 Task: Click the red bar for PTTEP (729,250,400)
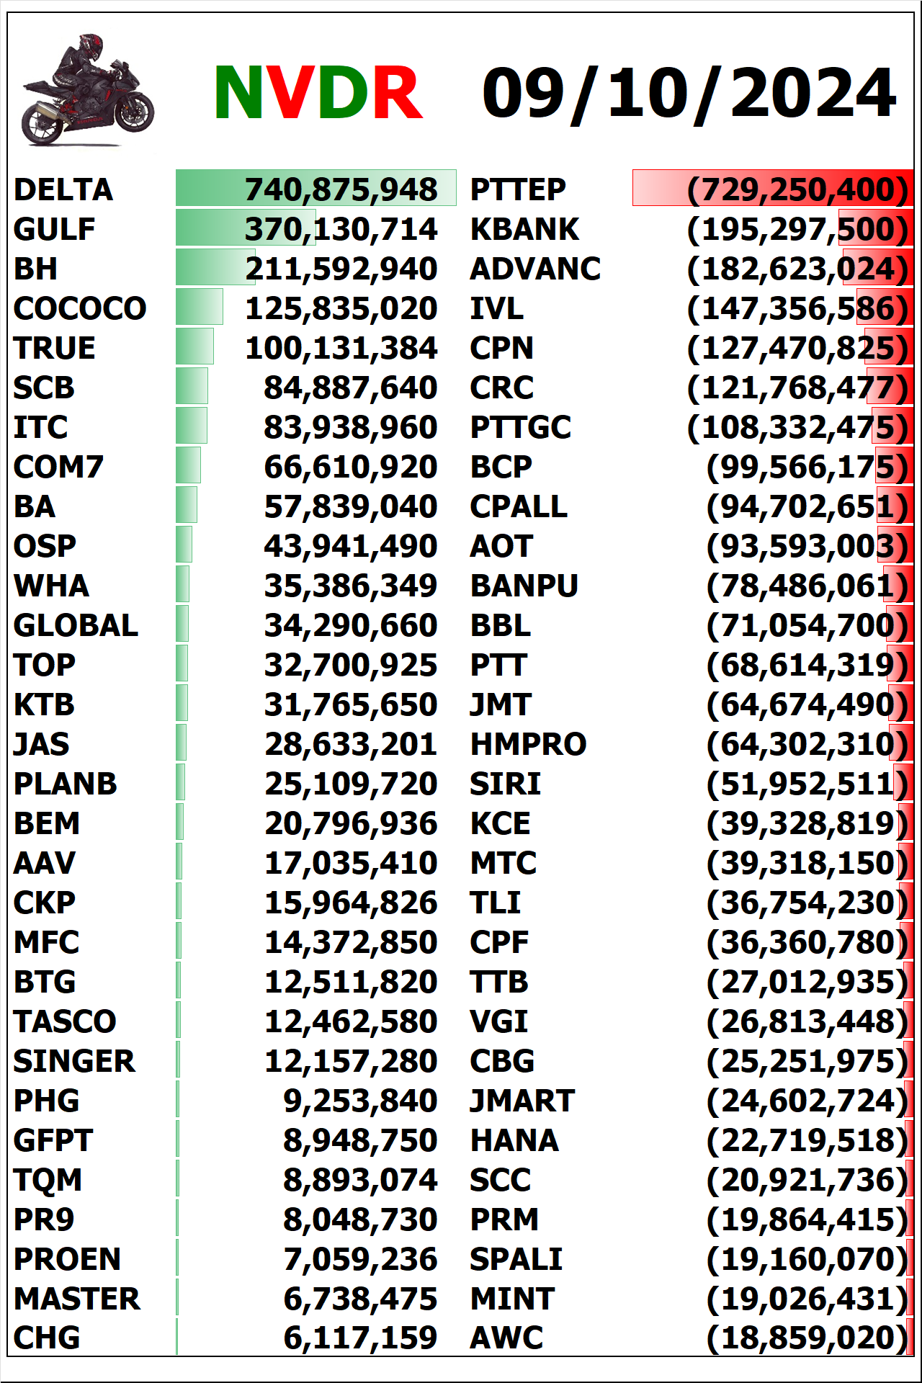[773, 188]
